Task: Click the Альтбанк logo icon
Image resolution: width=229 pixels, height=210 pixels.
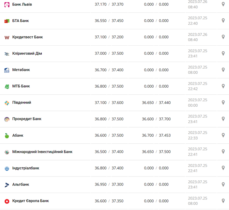Action: pyautogui.click(x=7, y=185)
